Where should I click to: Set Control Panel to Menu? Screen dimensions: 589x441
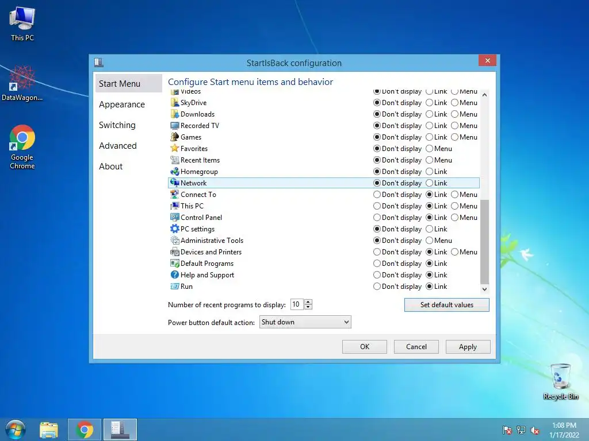coord(454,218)
